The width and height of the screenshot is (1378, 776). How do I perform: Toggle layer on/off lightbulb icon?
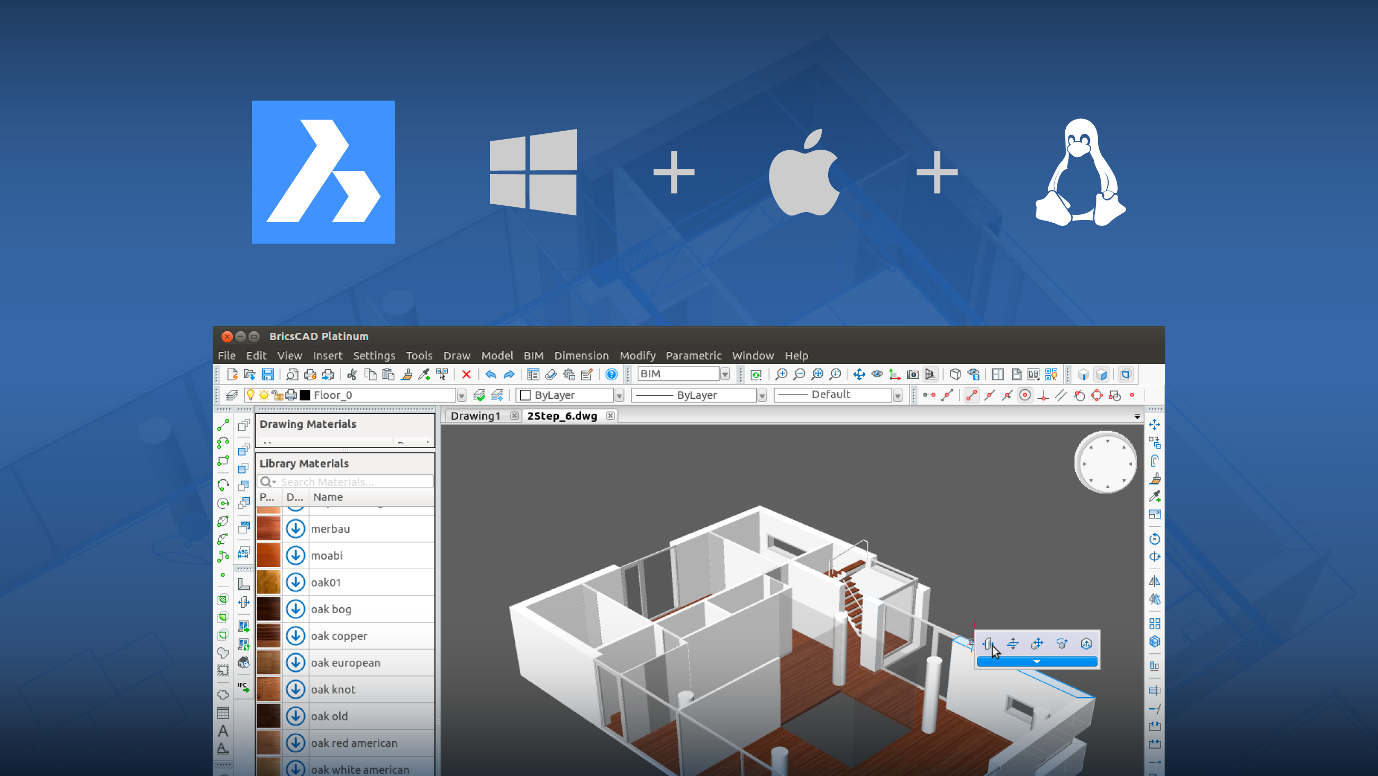point(250,395)
